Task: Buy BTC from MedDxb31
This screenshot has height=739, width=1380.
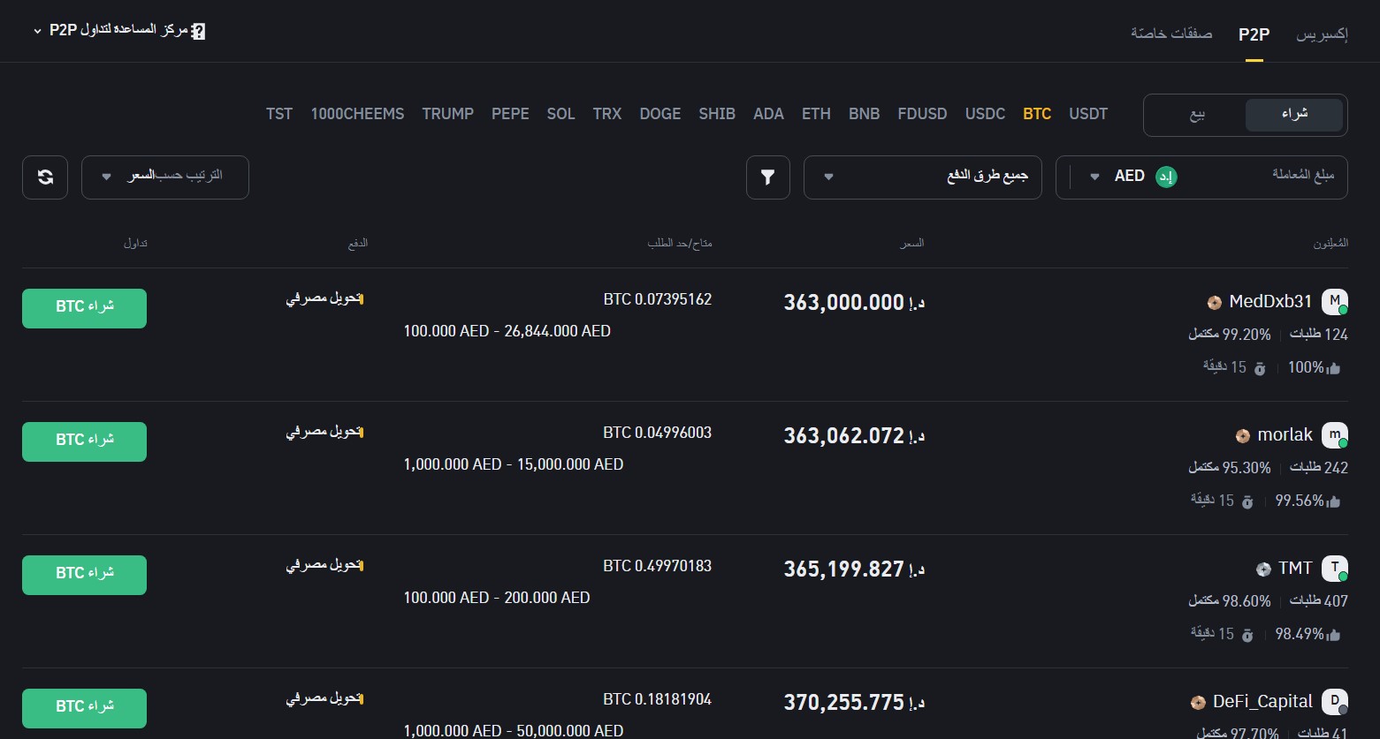Action: [84, 308]
